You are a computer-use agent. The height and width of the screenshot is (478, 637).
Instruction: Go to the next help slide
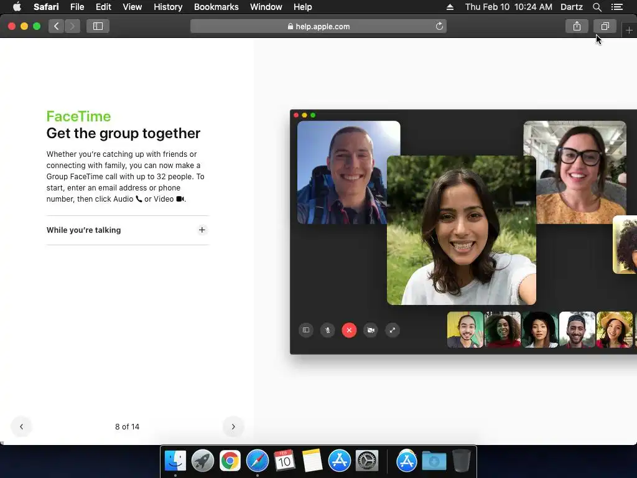pyautogui.click(x=233, y=426)
